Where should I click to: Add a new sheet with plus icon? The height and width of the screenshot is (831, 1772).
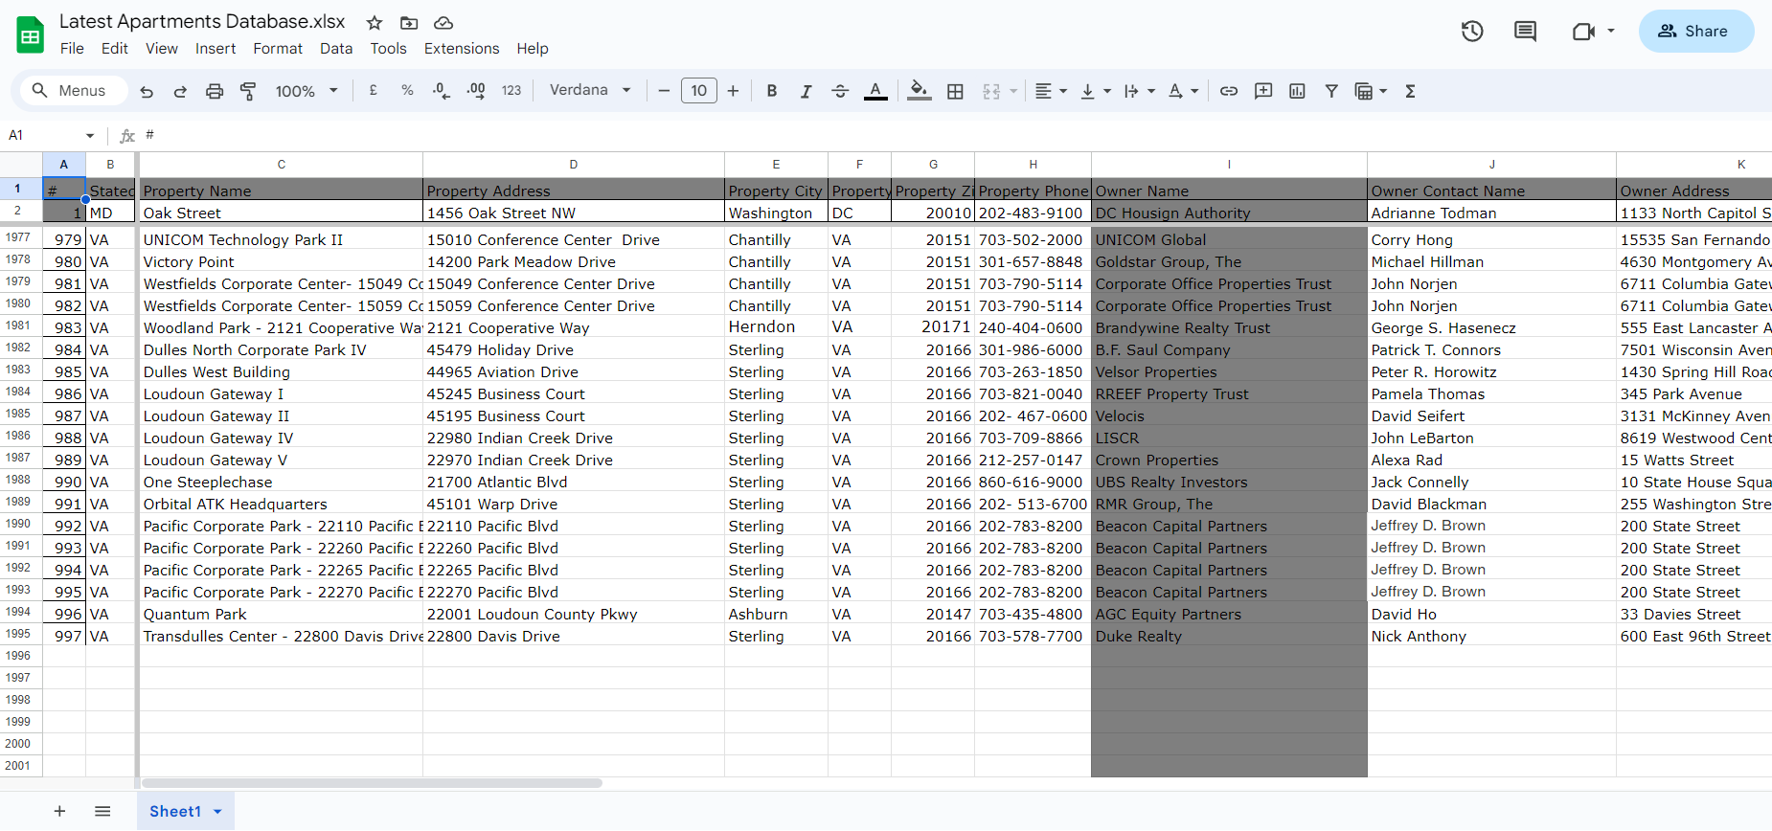59,811
